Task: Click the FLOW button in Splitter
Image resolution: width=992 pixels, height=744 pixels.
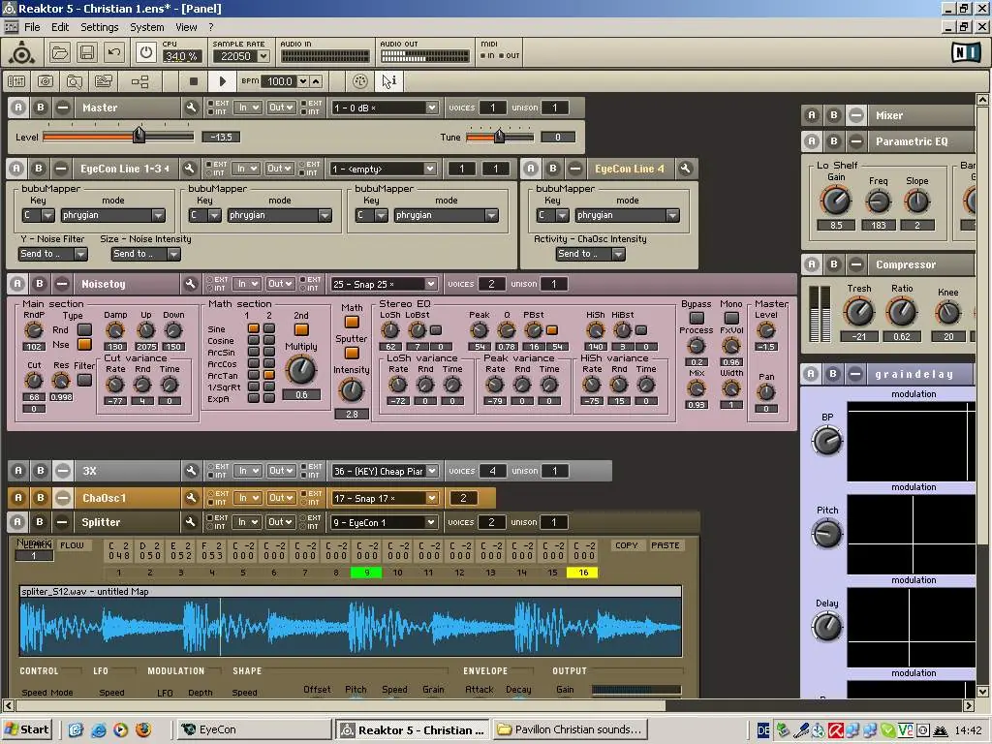Action: tap(72, 545)
